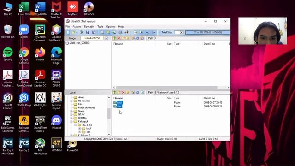
Task: Open Google Chrome desktop shortcut
Action: coord(24,56)
